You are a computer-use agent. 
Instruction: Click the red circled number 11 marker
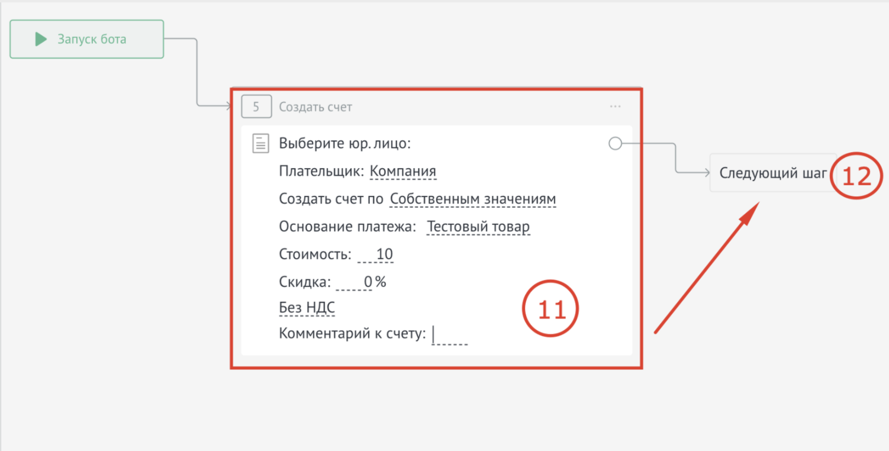click(x=550, y=310)
